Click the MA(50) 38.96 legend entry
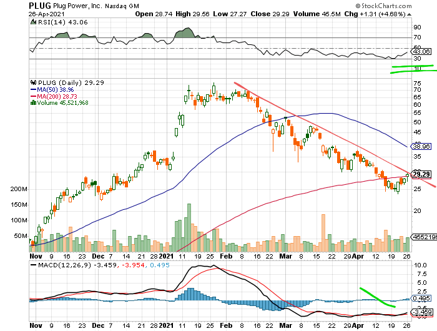 [x=56, y=90]
